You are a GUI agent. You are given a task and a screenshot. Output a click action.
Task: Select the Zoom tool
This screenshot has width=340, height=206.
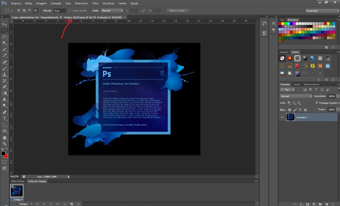(x=4, y=144)
